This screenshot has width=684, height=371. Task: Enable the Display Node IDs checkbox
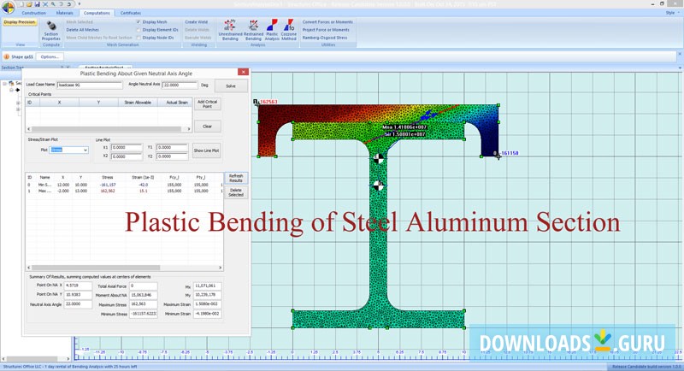(x=139, y=38)
